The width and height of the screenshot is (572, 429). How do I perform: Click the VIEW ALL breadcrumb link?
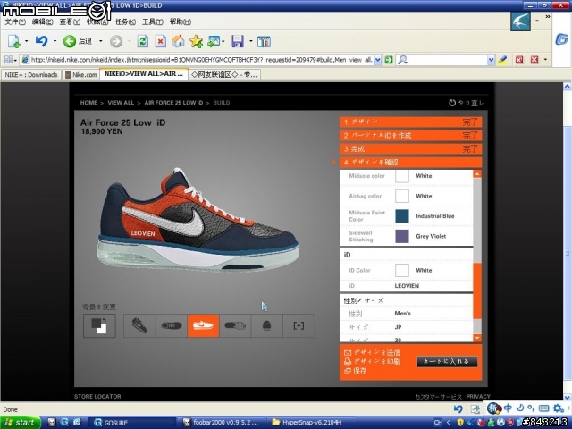[x=121, y=103]
